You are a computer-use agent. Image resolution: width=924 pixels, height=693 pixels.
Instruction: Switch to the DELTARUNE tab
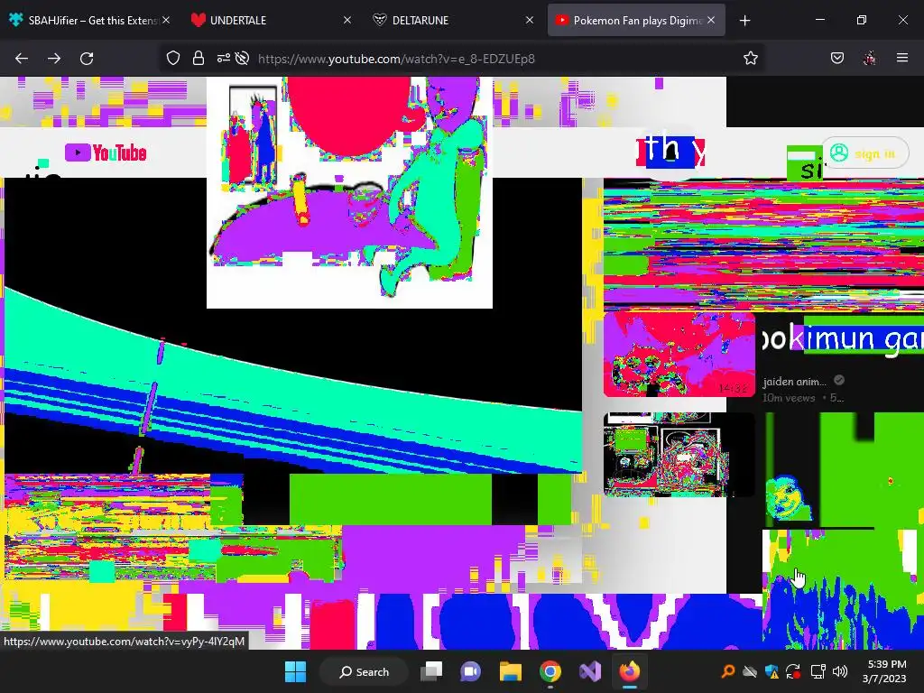click(x=453, y=21)
